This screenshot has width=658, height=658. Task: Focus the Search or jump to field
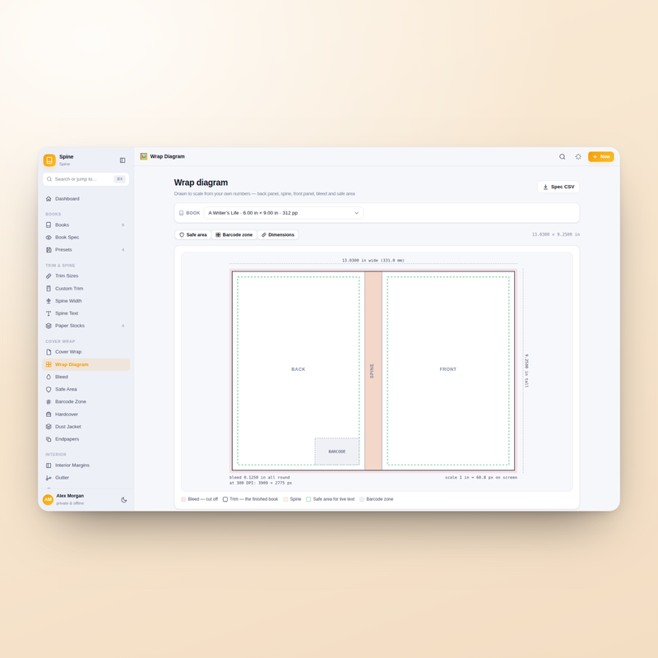(x=86, y=178)
